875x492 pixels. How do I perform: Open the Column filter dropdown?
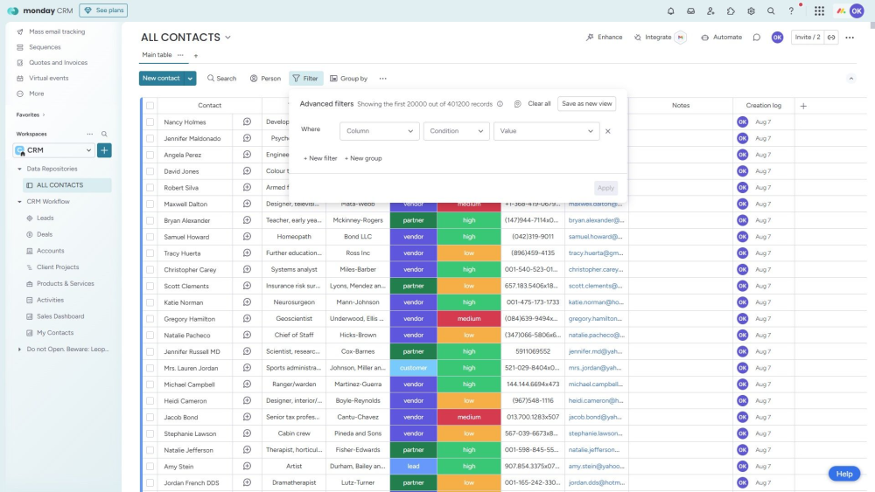pos(379,131)
